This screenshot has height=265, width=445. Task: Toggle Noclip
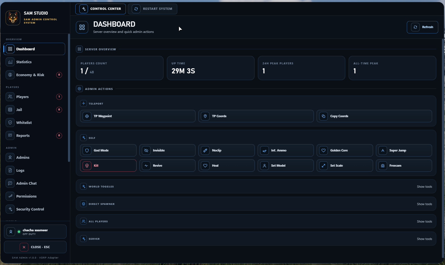point(226,150)
